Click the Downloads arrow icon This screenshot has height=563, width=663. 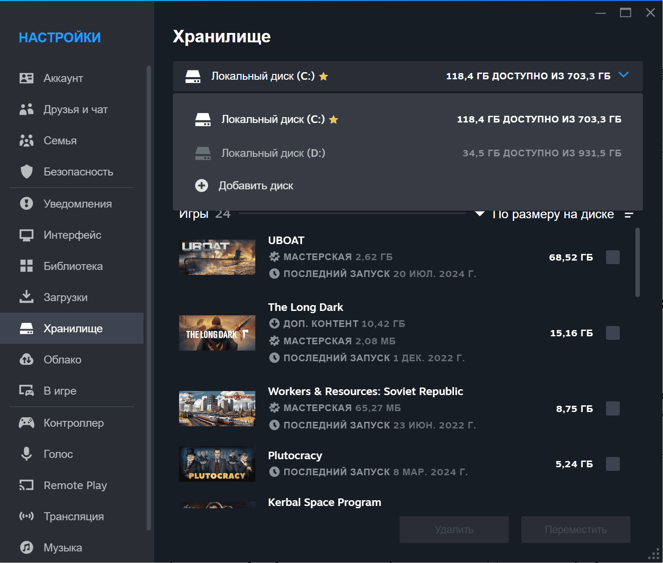[26, 297]
